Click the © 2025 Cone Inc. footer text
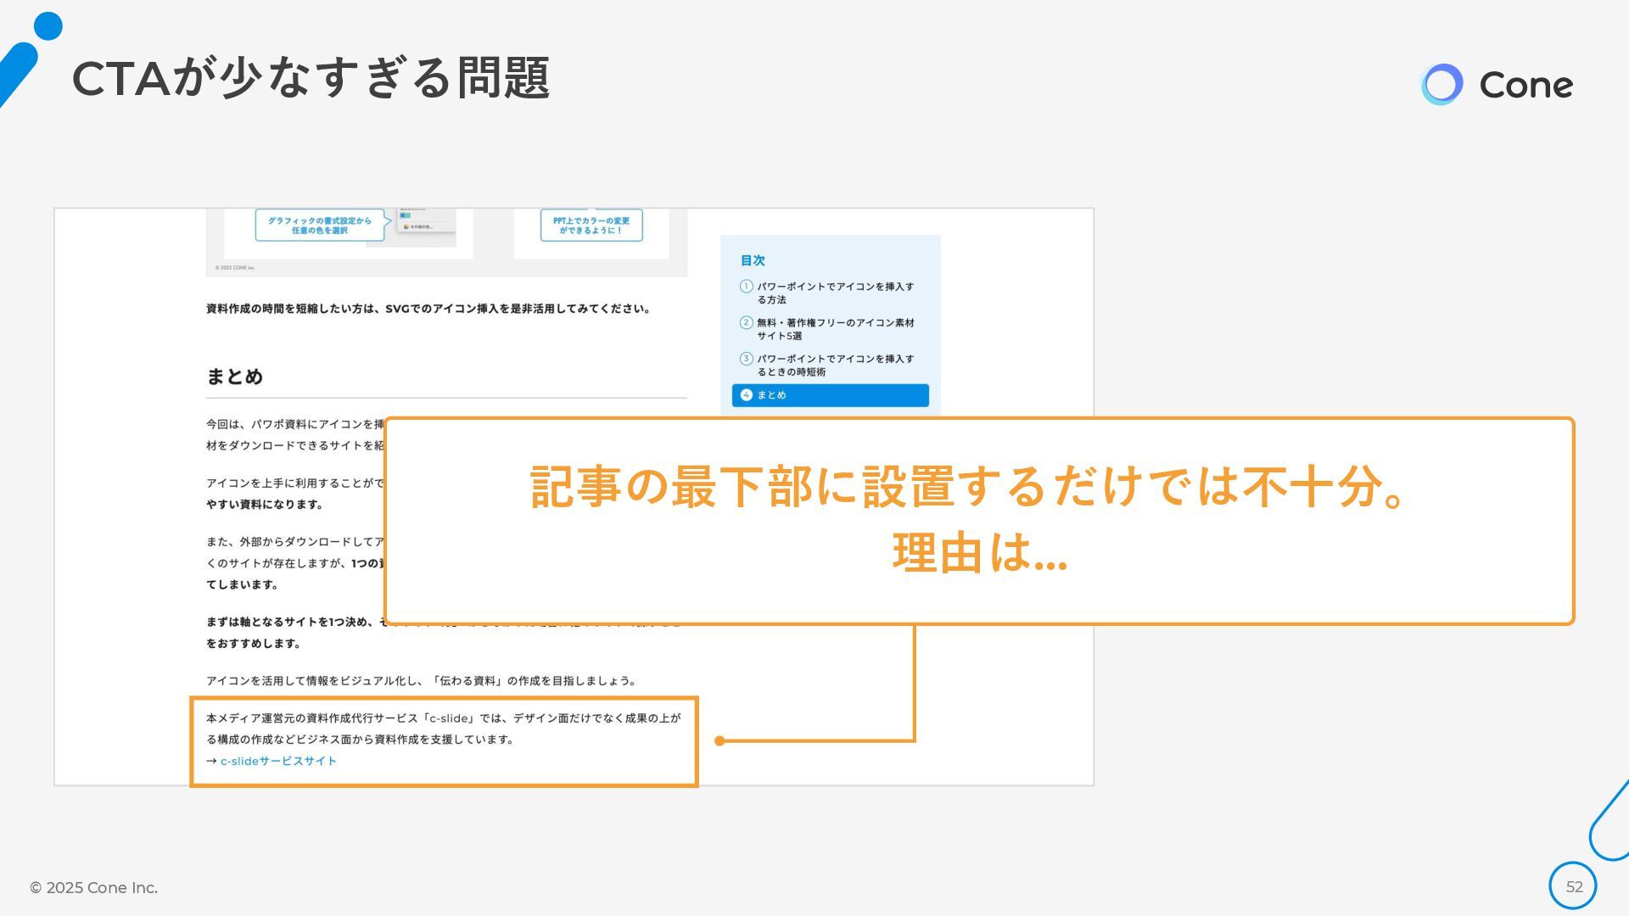The image size is (1629, 916). [93, 887]
